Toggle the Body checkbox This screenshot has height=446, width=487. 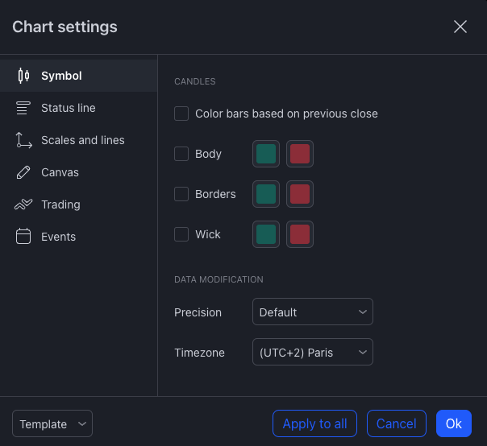pos(181,154)
